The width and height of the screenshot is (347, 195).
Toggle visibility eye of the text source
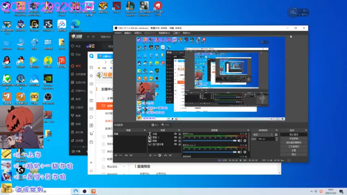pos(176,134)
